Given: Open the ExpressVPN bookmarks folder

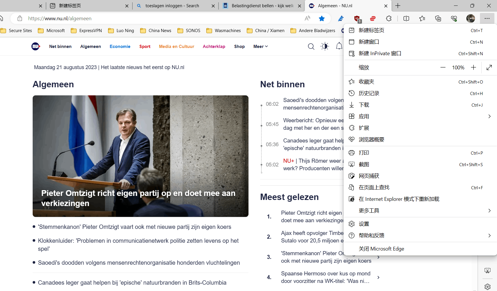Looking at the screenshot, I should (86, 31).
